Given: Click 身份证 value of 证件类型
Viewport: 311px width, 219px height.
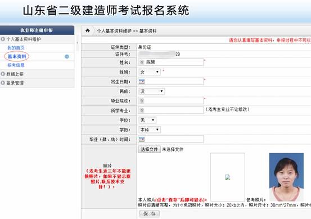Looking at the screenshot, I should [145, 47].
